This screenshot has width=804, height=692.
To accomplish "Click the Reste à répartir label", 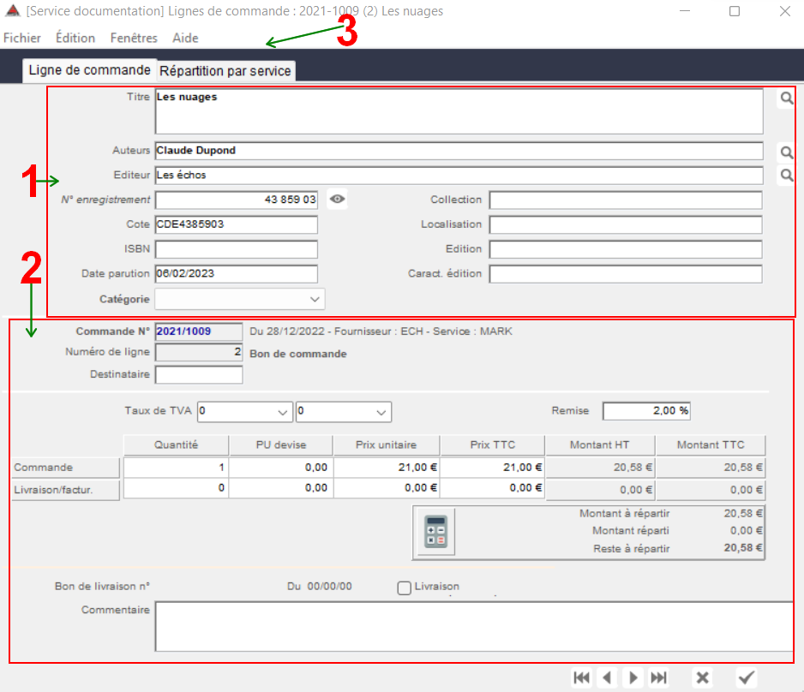I will coord(632,549).
